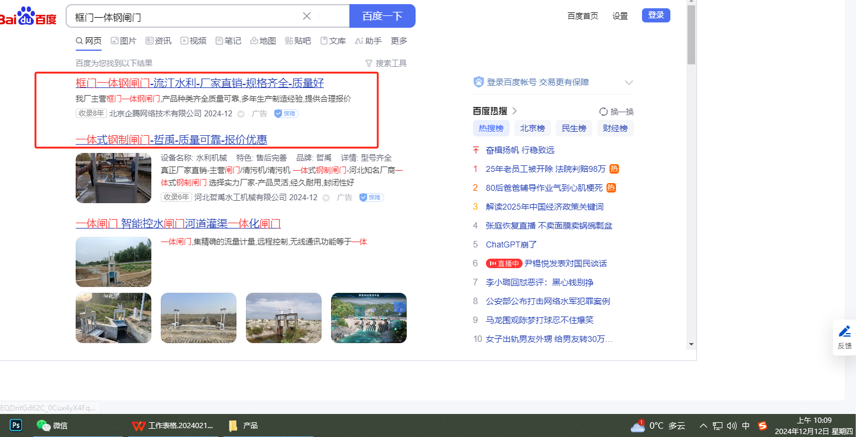Expand dropdown arrow beside 北京企腾 2024-12
856x437 pixels.
[x=241, y=114]
